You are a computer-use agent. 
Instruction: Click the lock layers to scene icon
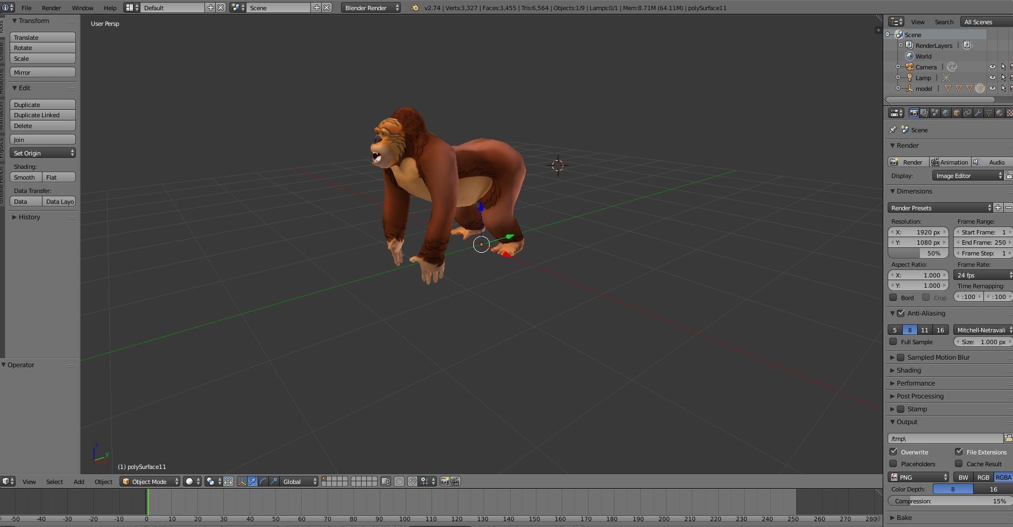coord(386,481)
